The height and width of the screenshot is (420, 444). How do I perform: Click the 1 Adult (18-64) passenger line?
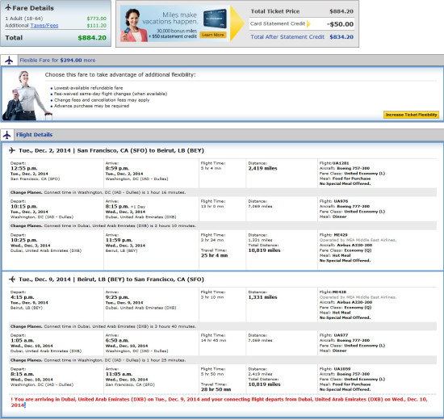point(24,19)
